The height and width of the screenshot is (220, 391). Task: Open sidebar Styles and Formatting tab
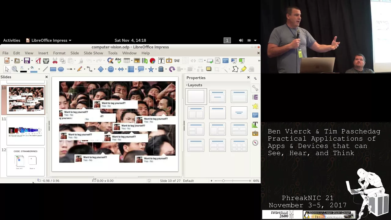(255, 124)
